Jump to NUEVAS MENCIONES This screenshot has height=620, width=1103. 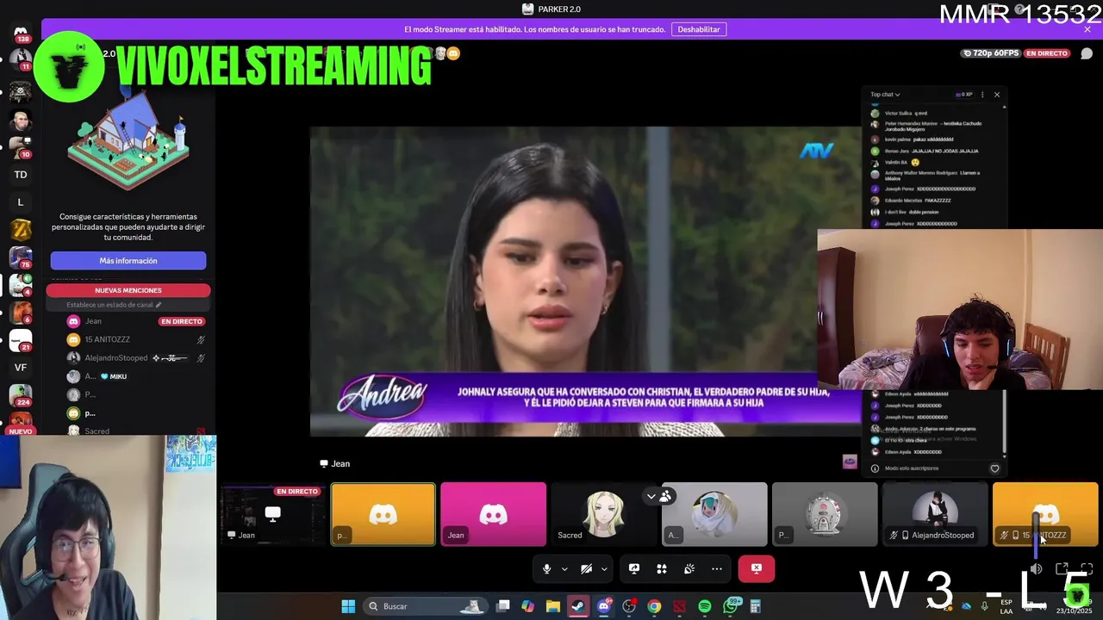pos(128,290)
